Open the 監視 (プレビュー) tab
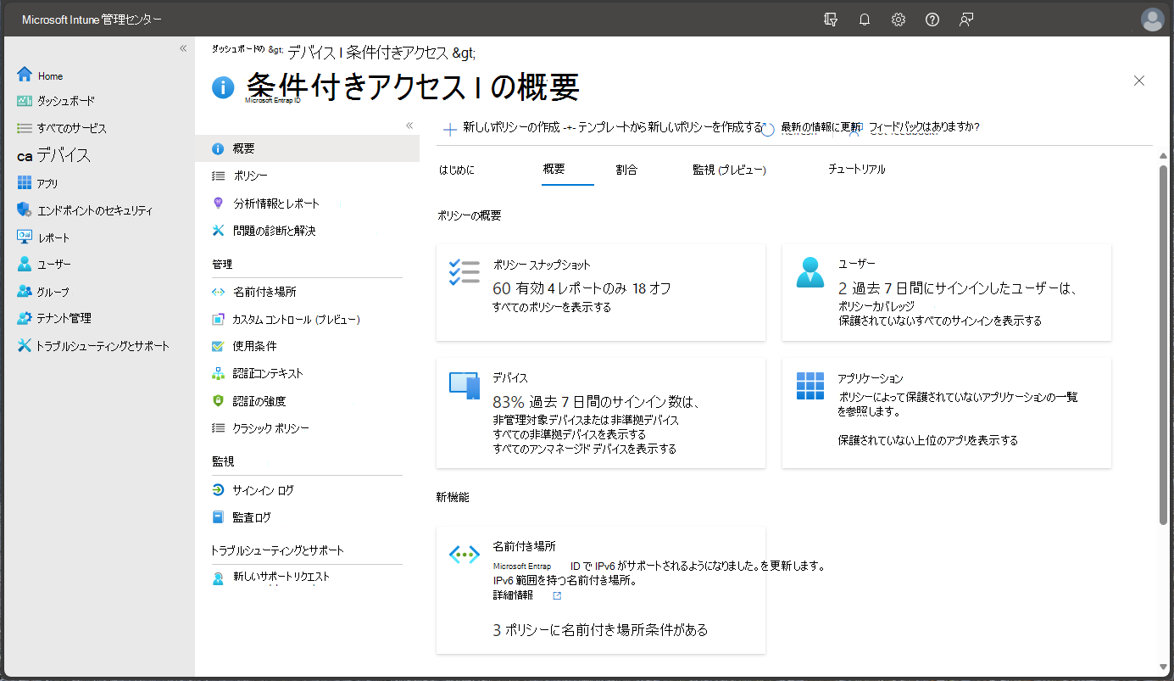This screenshot has height=681, width=1174. pyautogui.click(x=729, y=170)
